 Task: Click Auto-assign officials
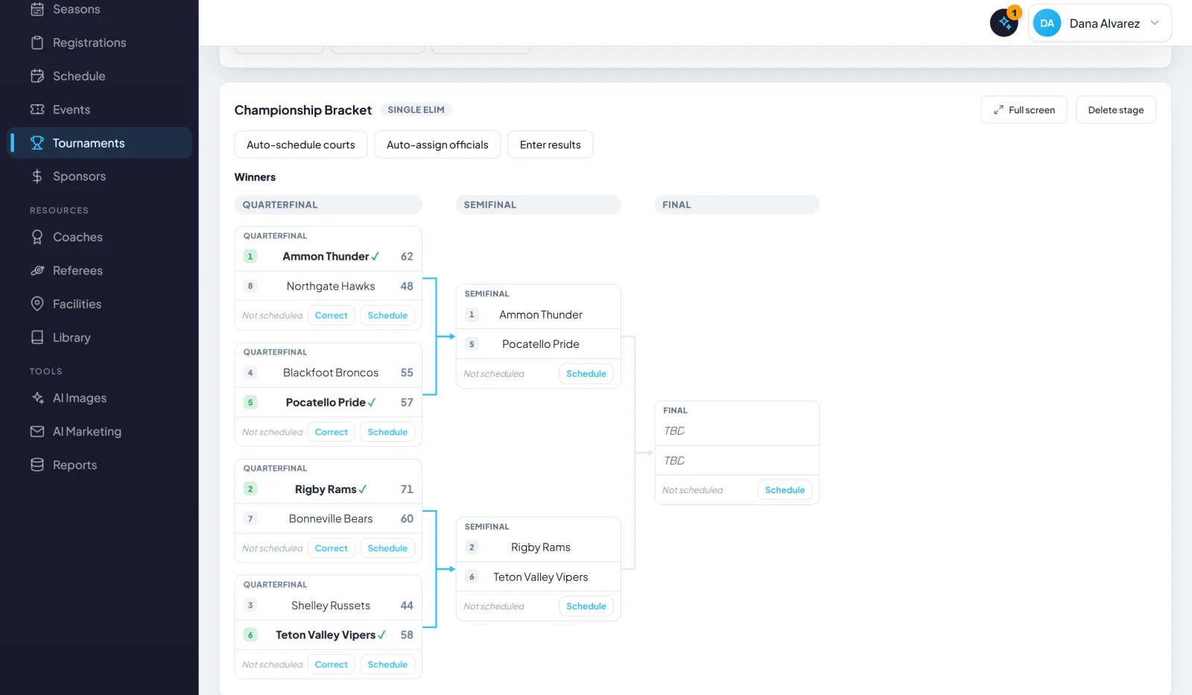pos(437,145)
